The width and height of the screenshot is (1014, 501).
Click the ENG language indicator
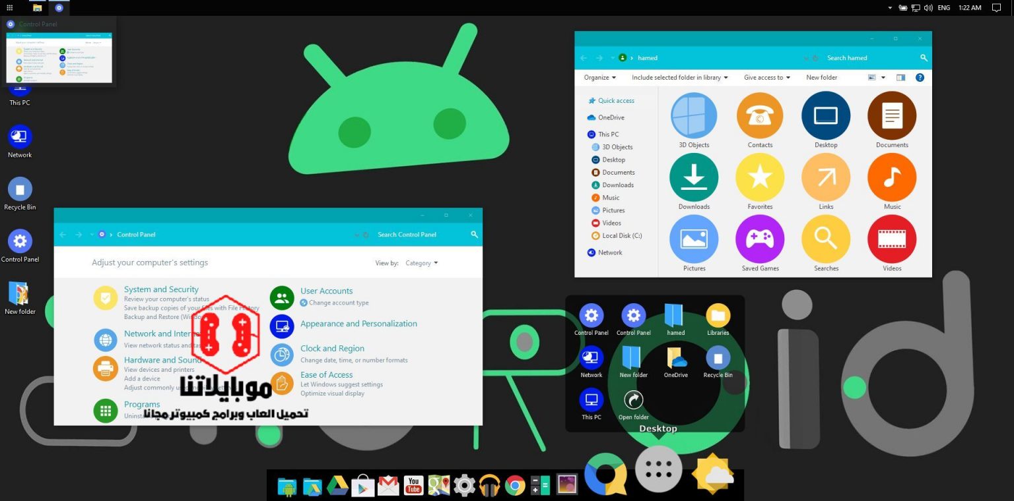click(x=944, y=8)
